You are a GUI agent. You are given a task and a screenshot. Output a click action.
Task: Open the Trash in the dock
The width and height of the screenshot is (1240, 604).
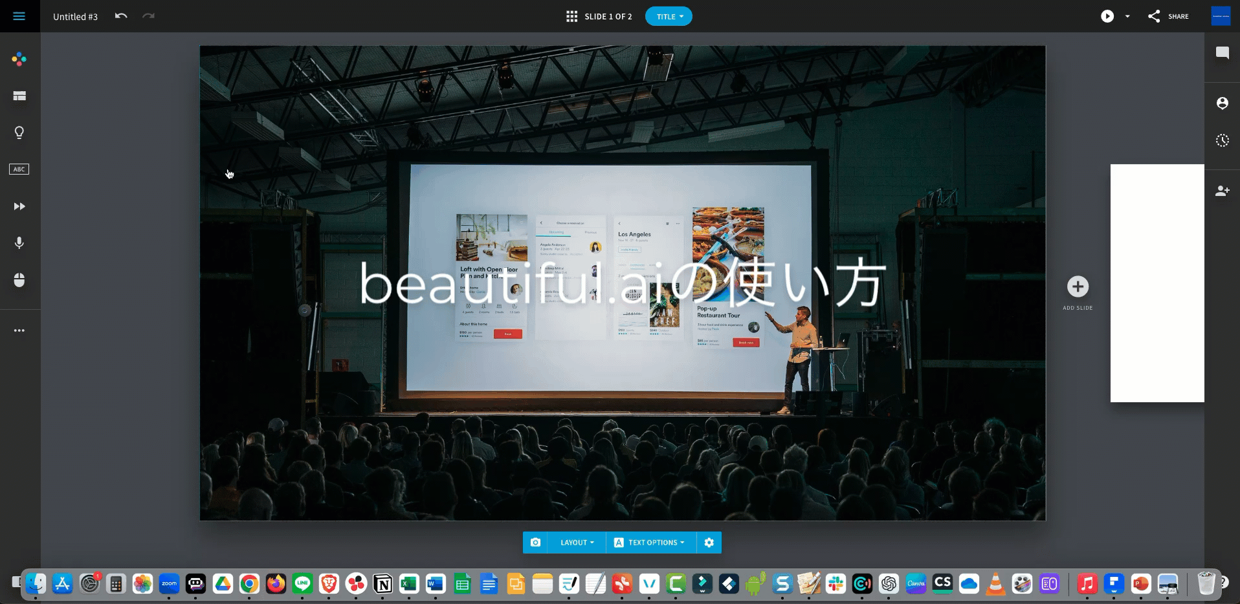[x=1206, y=584]
